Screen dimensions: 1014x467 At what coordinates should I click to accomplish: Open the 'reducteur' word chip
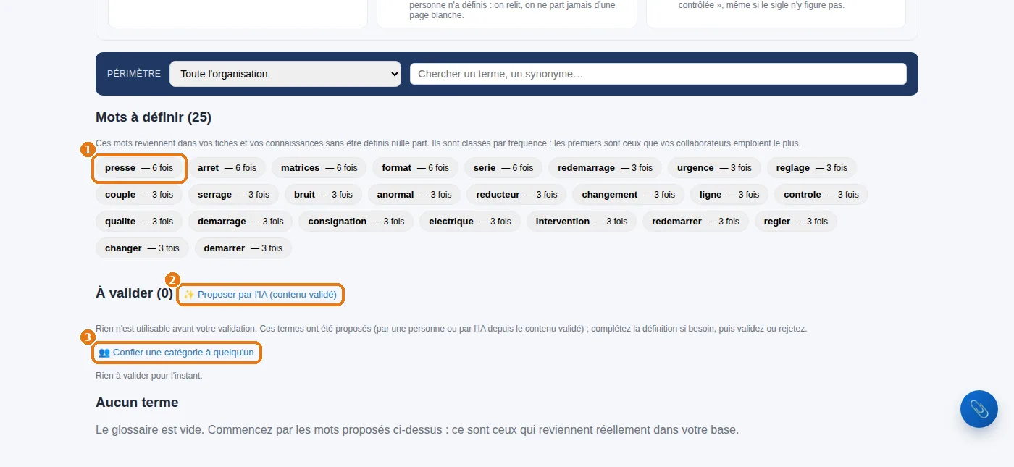point(516,195)
